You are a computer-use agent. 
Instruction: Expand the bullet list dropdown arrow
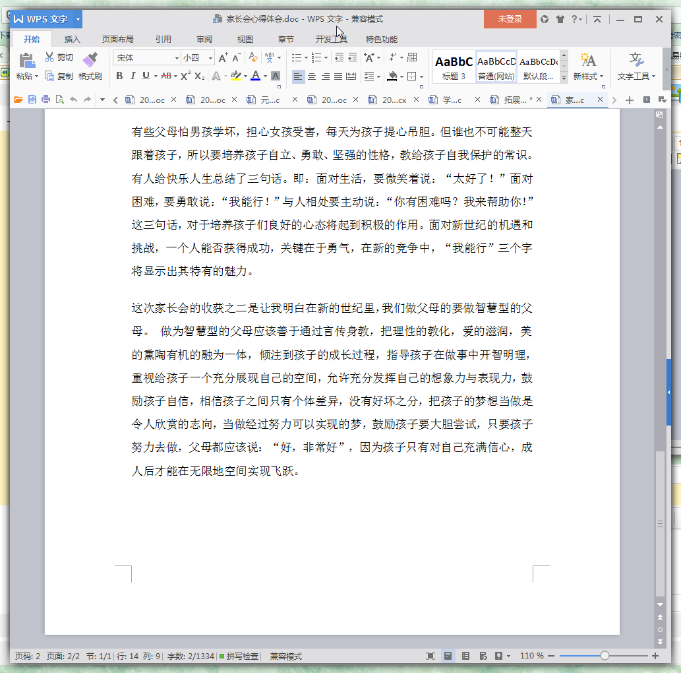point(306,58)
